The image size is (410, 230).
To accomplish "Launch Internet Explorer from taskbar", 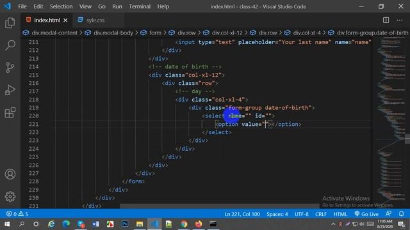I will point(51,224).
